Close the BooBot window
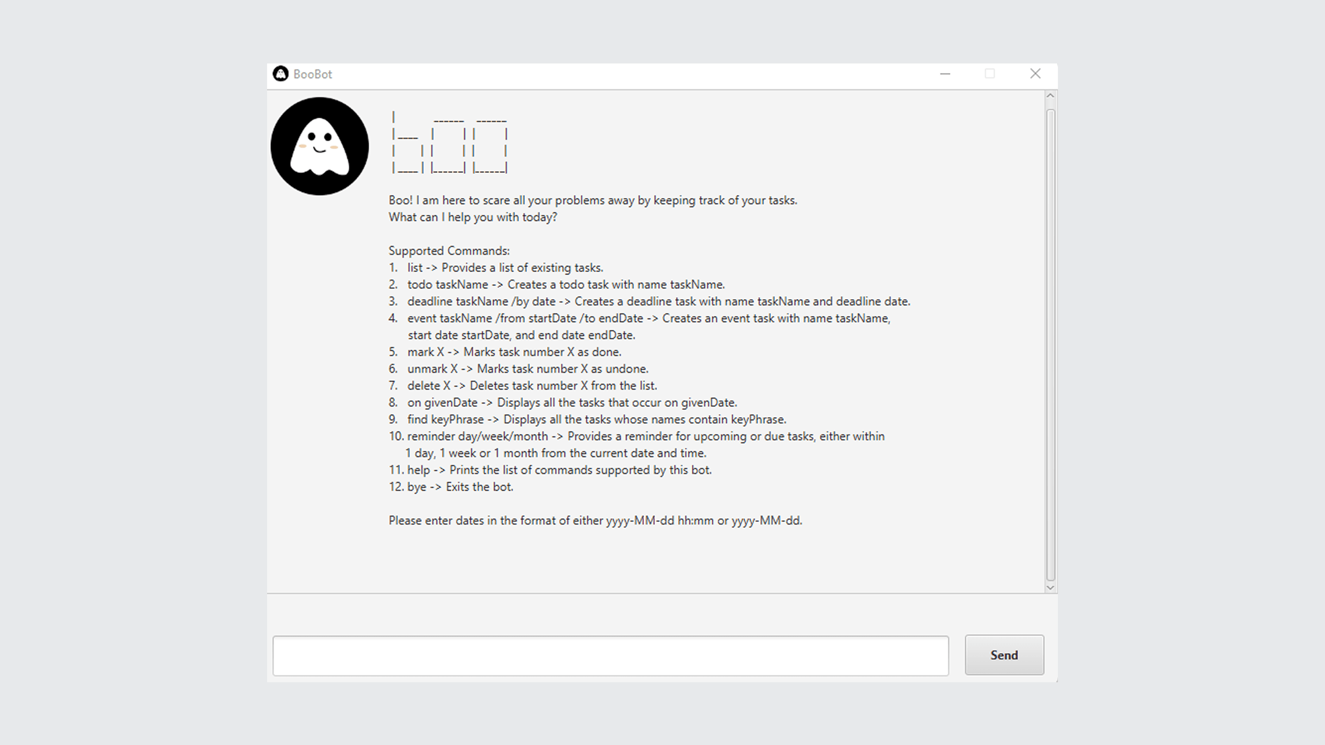The width and height of the screenshot is (1325, 745). click(x=1036, y=74)
